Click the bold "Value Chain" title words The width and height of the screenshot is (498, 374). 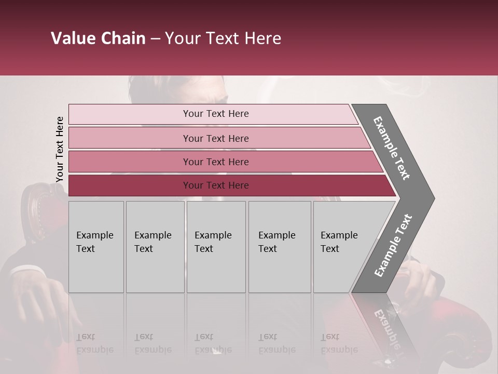click(98, 38)
